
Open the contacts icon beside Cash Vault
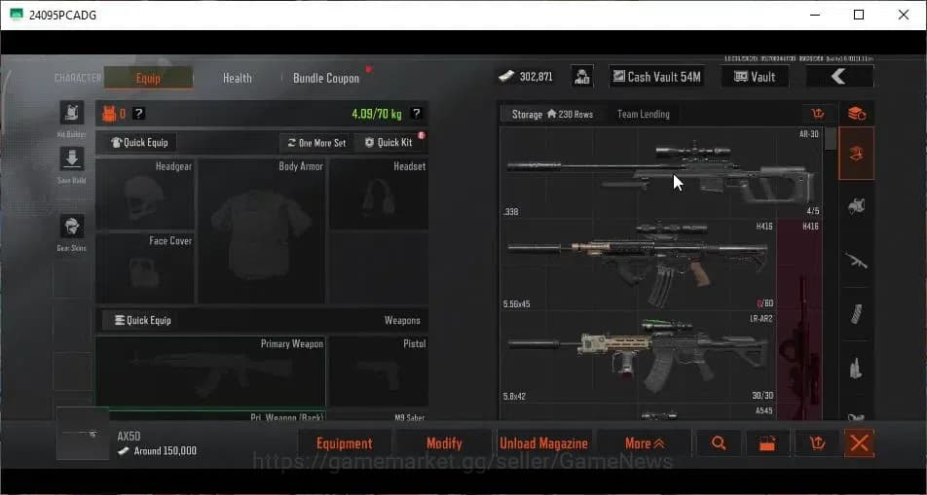[x=581, y=77]
